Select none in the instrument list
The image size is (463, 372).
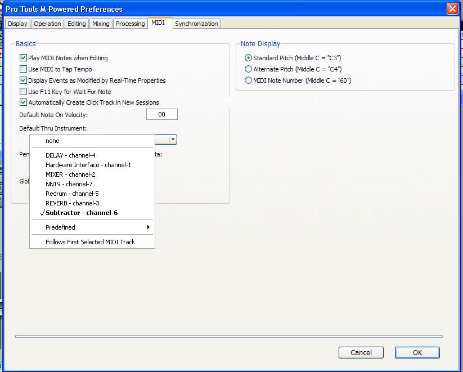click(x=92, y=141)
